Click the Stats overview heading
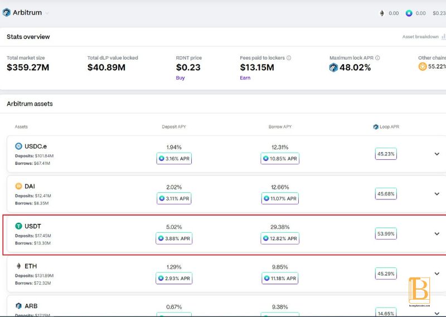446x317 pixels. [x=28, y=37]
